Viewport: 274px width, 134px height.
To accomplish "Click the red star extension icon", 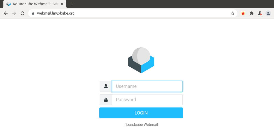I will pos(243,13).
